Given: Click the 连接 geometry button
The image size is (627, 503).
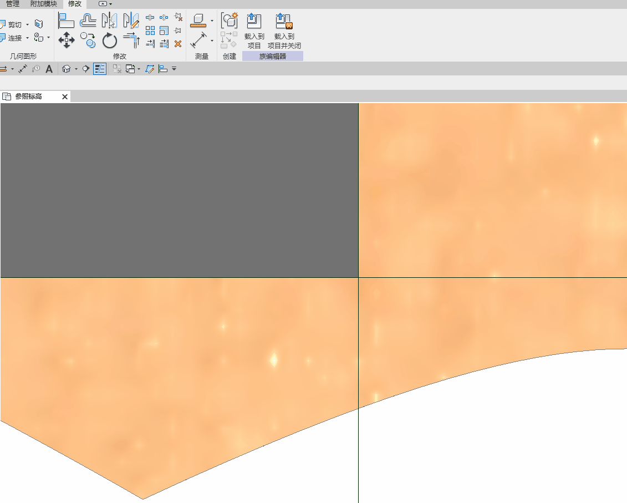Looking at the screenshot, I should point(11,38).
